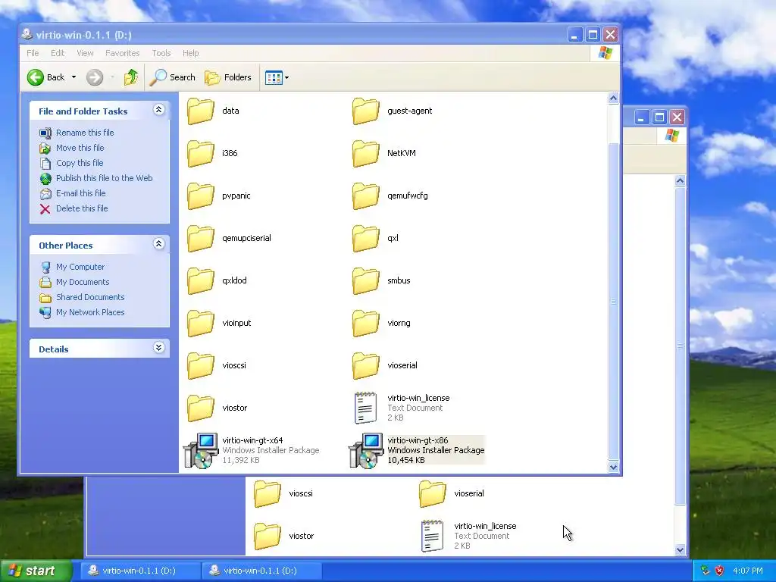Select the i386 folder icon
The image size is (776, 582).
[x=200, y=153]
